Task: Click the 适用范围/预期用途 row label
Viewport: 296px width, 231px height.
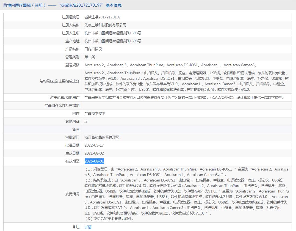Action: coord(65,97)
